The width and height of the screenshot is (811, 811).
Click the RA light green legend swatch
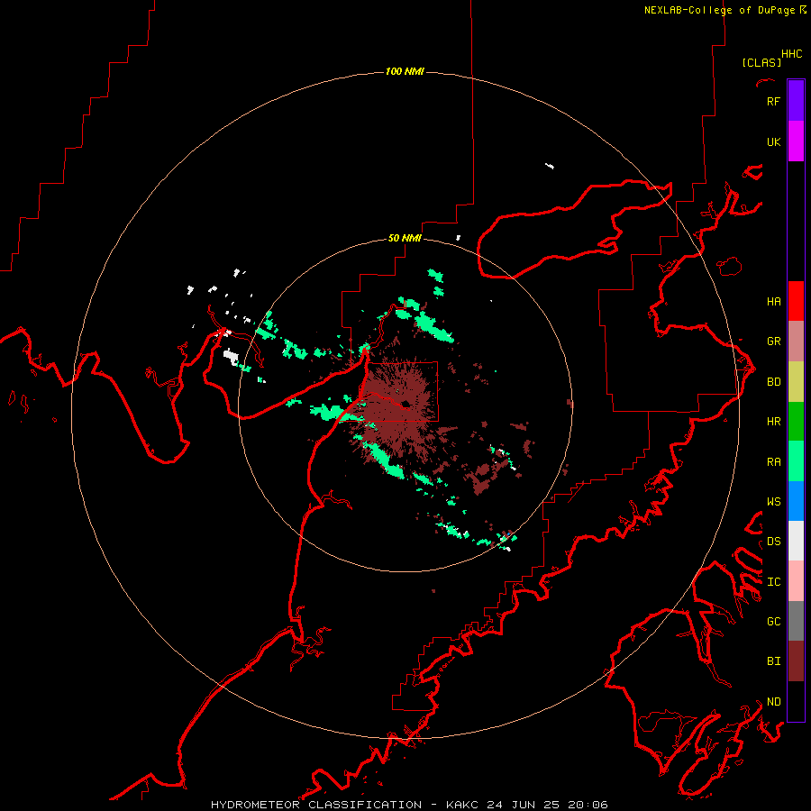tap(796, 461)
